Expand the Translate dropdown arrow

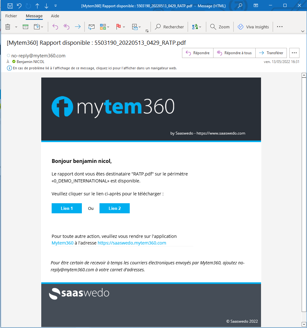[x=200, y=27]
